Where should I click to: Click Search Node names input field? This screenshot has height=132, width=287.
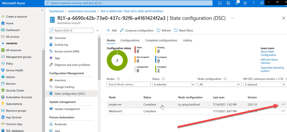click(x=129, y=84)
